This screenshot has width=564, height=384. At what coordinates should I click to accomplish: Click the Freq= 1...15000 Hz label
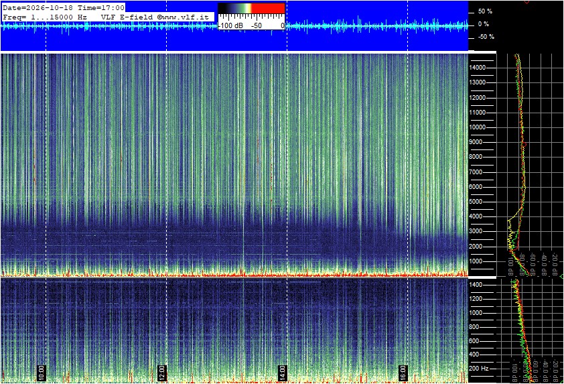coord(45,17)
